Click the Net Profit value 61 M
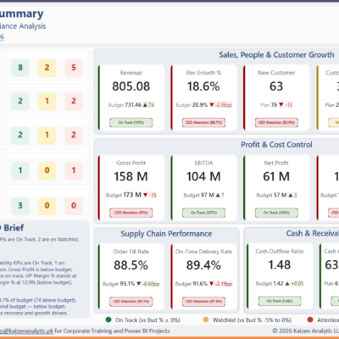339x339 pixels. coord(276,176)
